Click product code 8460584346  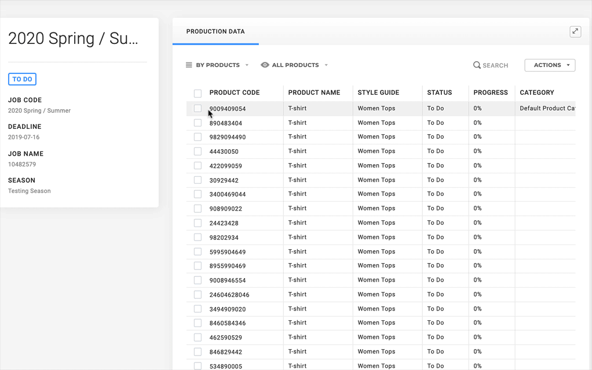[x=228, y=323]
